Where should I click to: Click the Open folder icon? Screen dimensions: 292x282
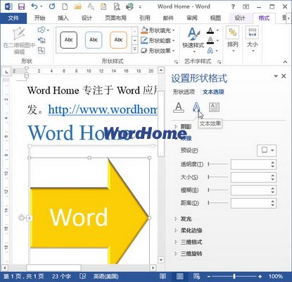[x=77, y=6]
